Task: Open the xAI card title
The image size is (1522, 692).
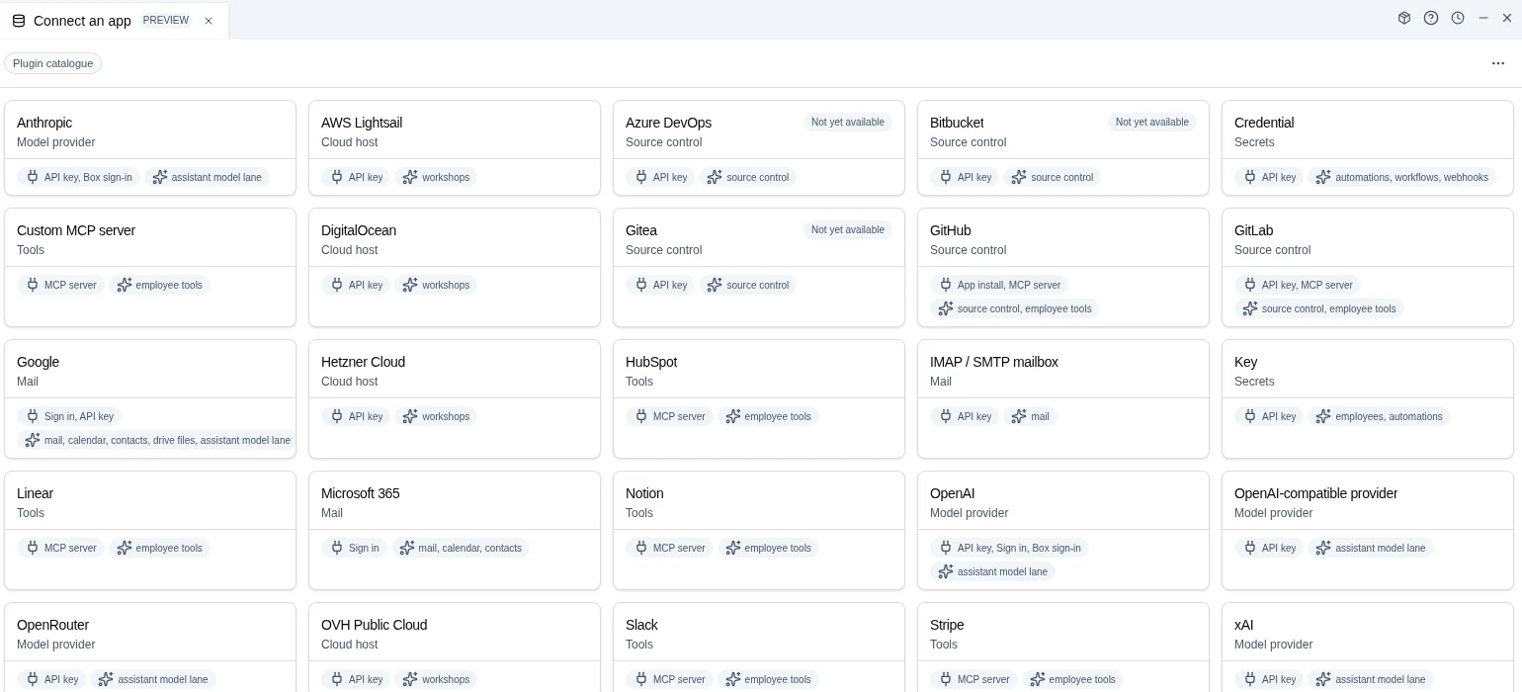Action: pos(1243,625)
